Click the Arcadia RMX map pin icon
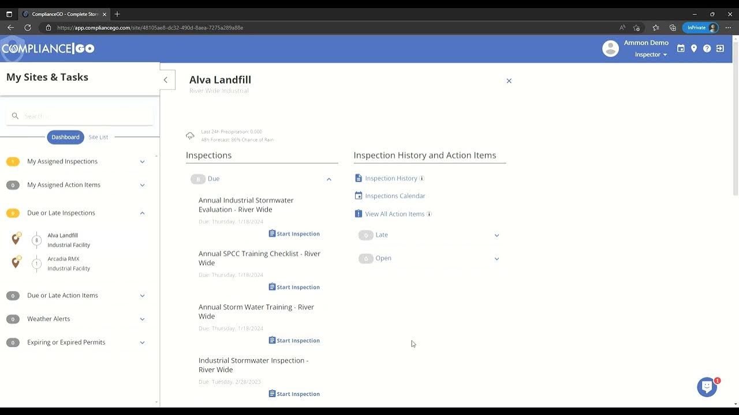The image size is (739, 415). 16,262
